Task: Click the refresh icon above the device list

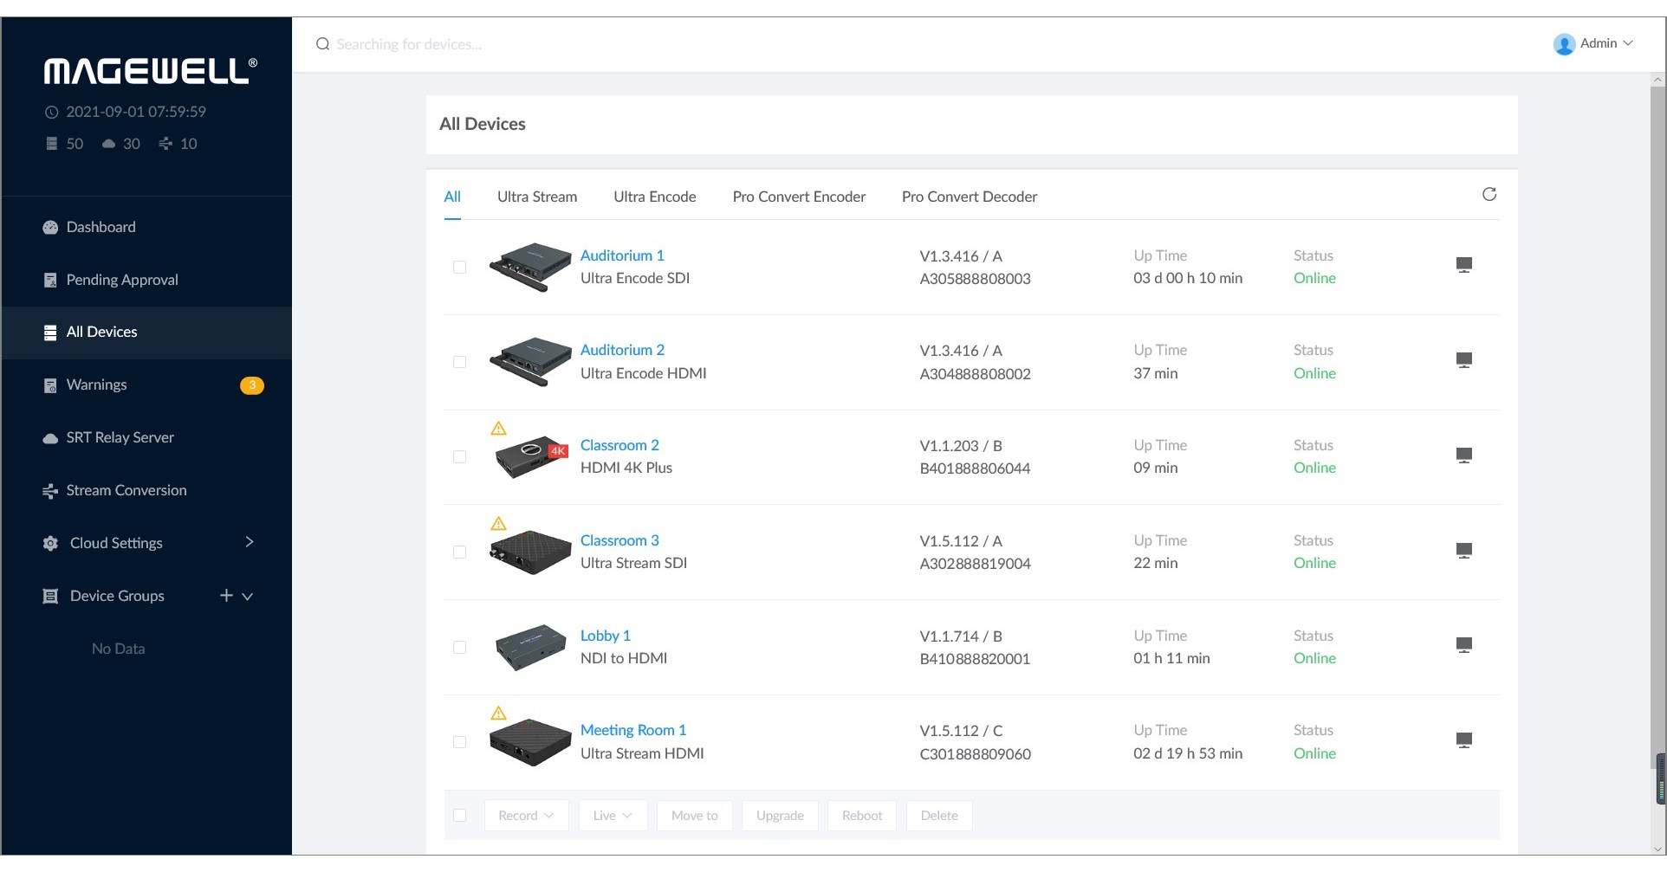Action: [1489, 194]
